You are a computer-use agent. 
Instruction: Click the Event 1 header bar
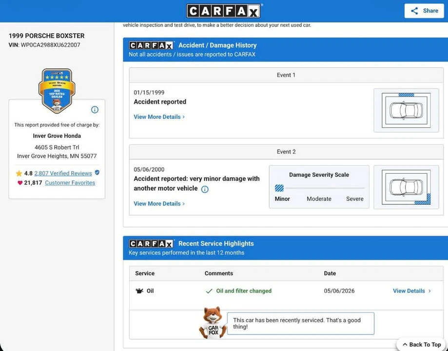pos(286,75)
